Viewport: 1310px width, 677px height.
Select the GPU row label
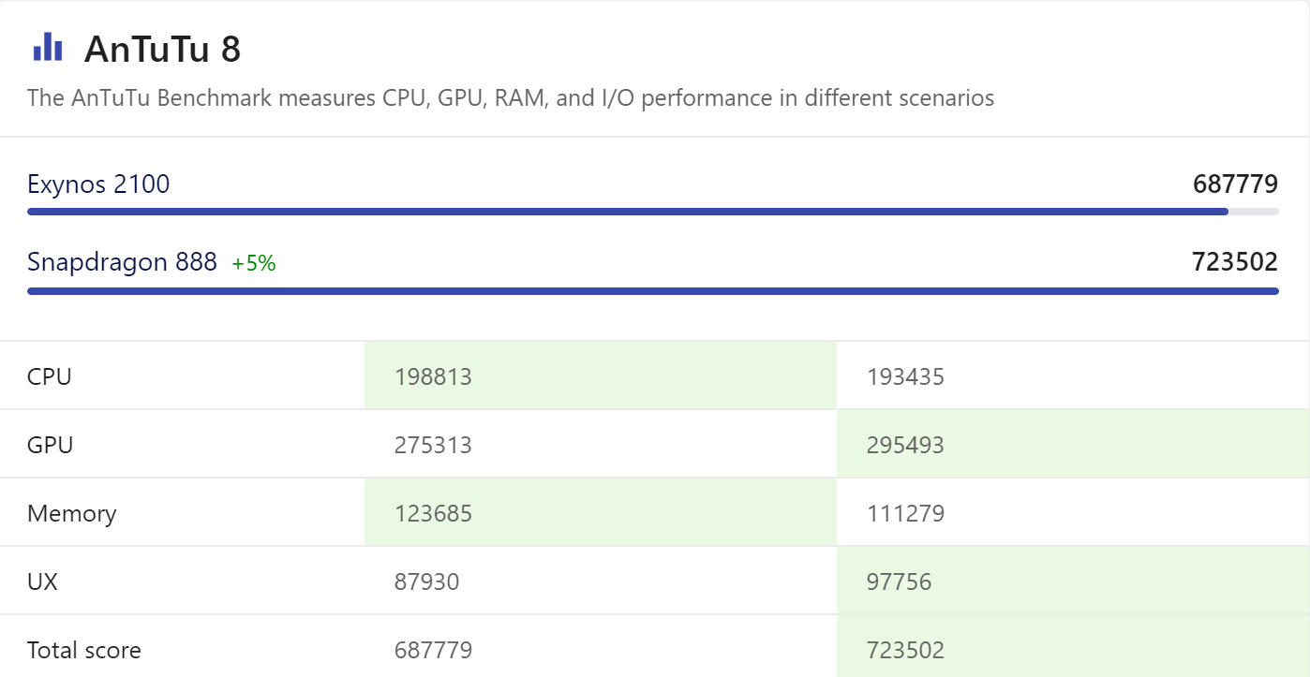click(x=51, y=445)
